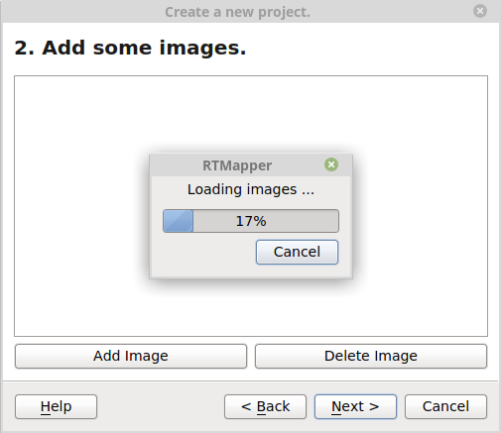
Task: Click the unfilled gray part of progress bar
Action: 298,221
